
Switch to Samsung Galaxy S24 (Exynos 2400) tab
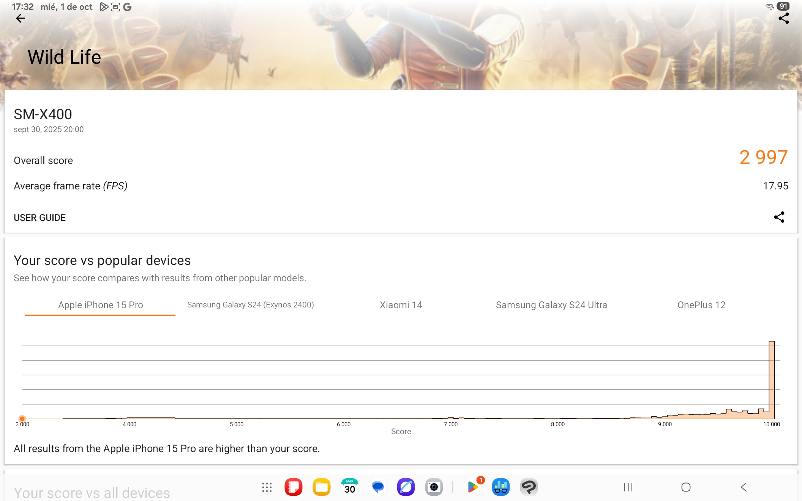250,305
